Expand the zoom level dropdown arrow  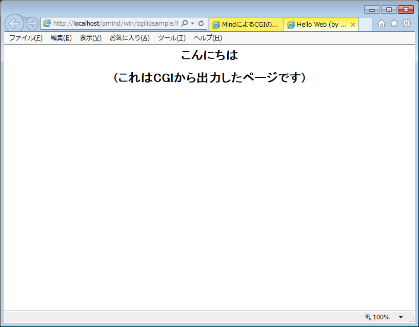coord(401,317)
